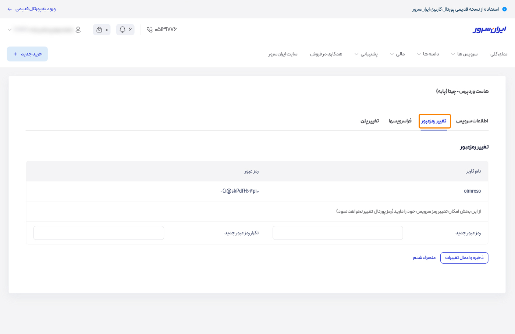Switch to the اطلاعات سرویس tab

pos(472,121)
